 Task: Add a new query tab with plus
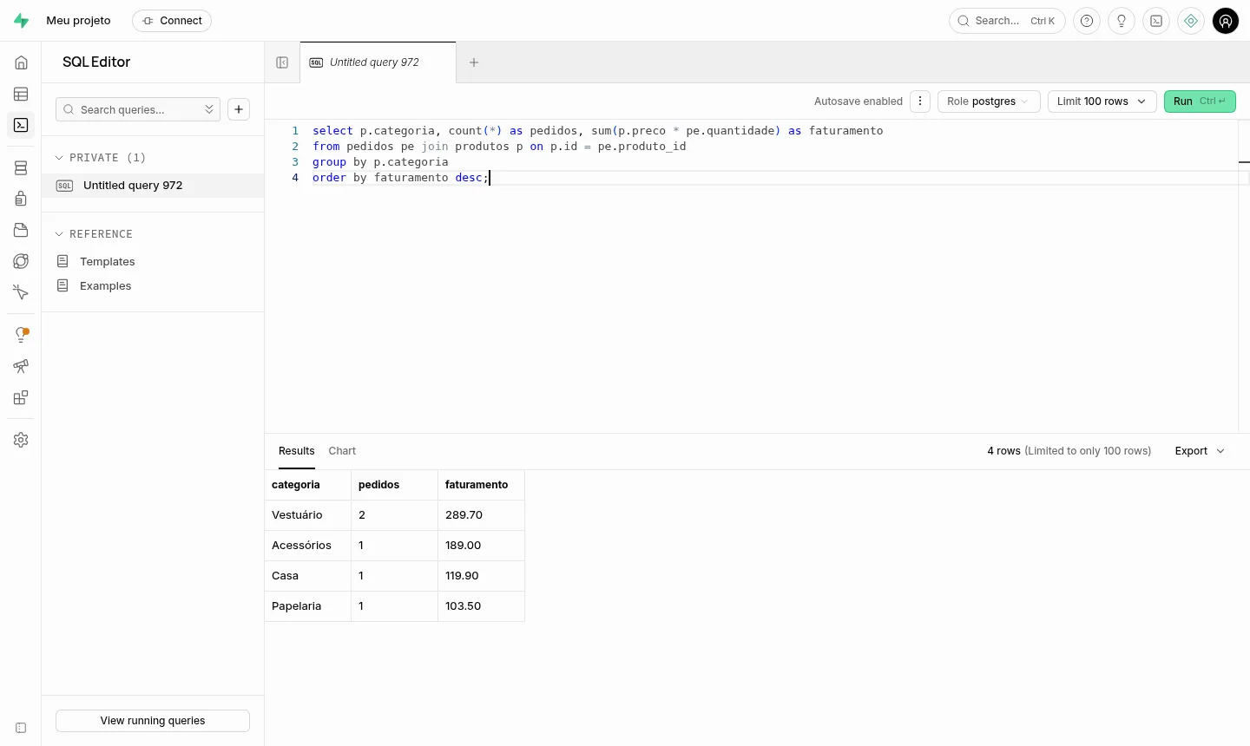click(474, 62)
